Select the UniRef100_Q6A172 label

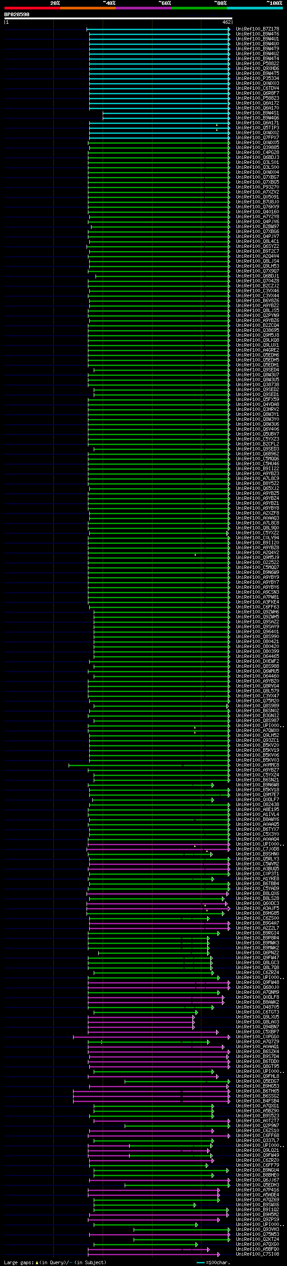point(257,103)
